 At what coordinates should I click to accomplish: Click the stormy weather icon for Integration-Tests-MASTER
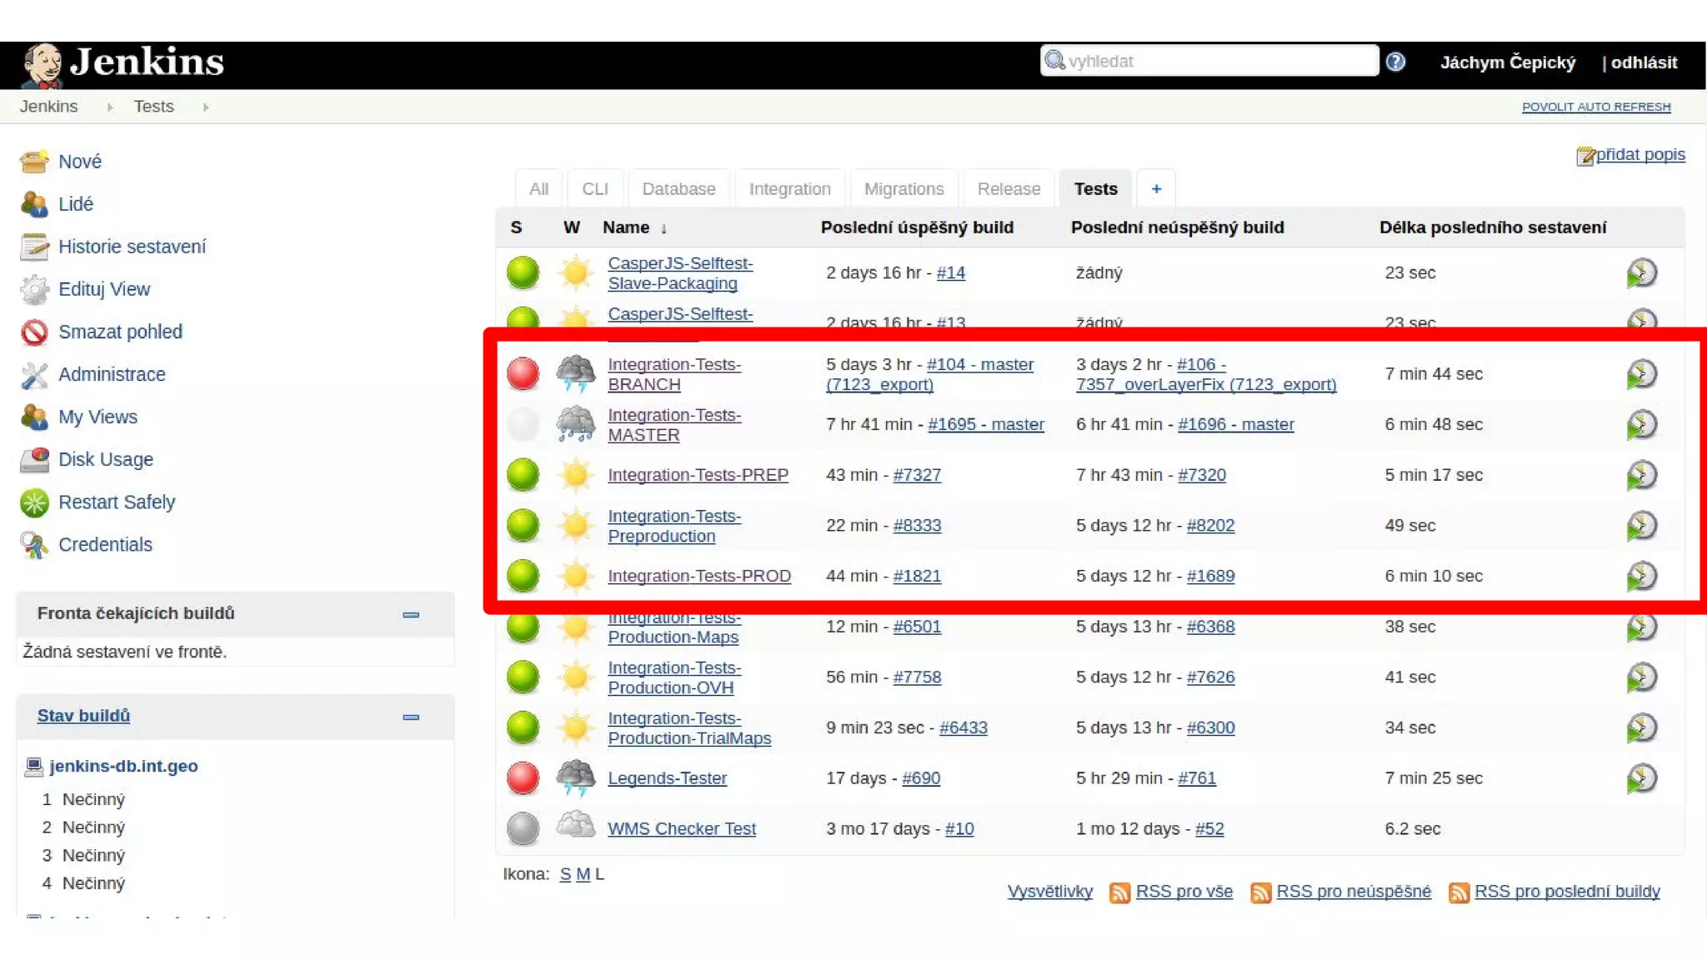click(575, 424)
